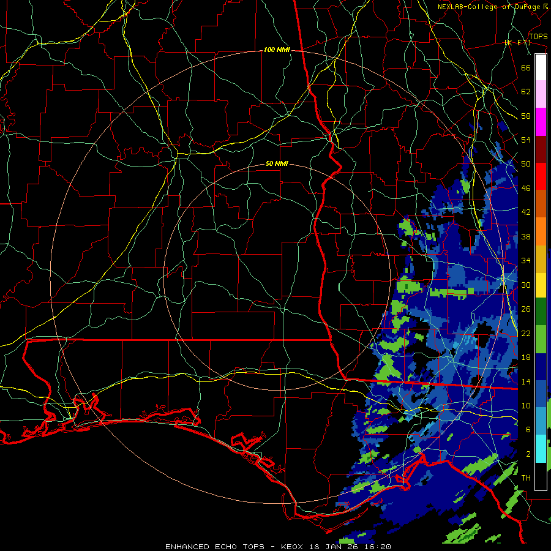Click the "26" legend value
Image resolution: width=551 pixels, height=551 pixels.
point(526,309)
